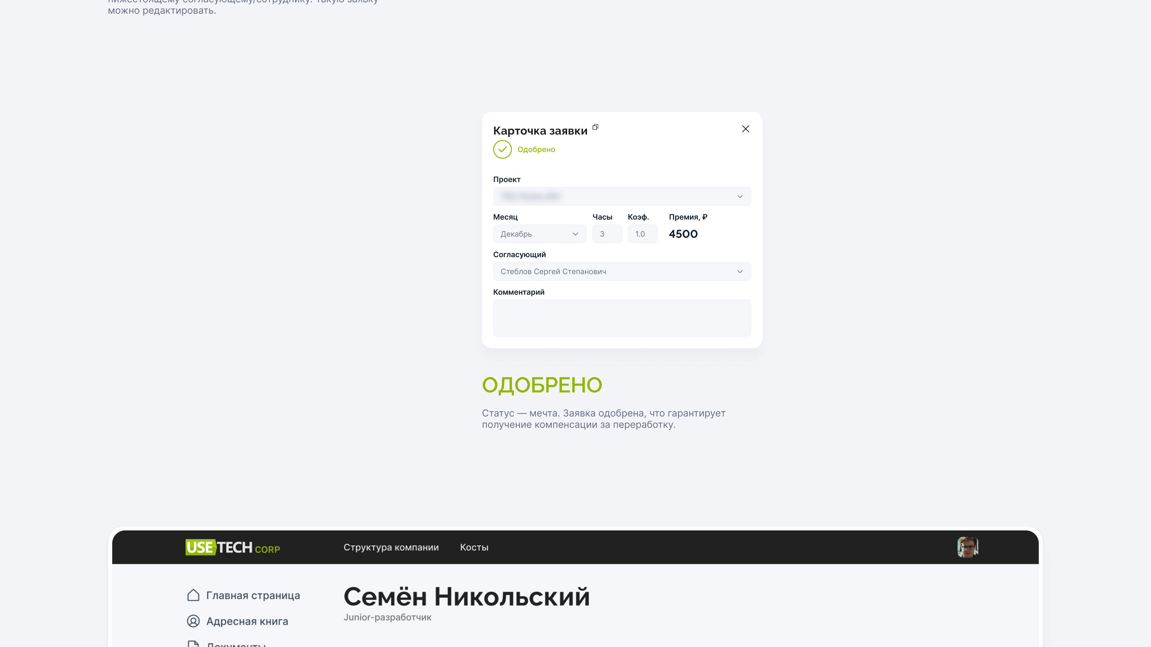The image size is (1151, 647).
Task: Click the green approved checkmark circle icon
Action: [502, 150]
